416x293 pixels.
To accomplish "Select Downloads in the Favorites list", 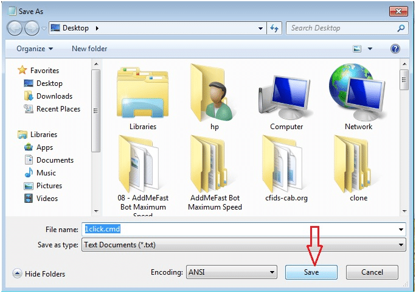I will (x=54, y=96).
